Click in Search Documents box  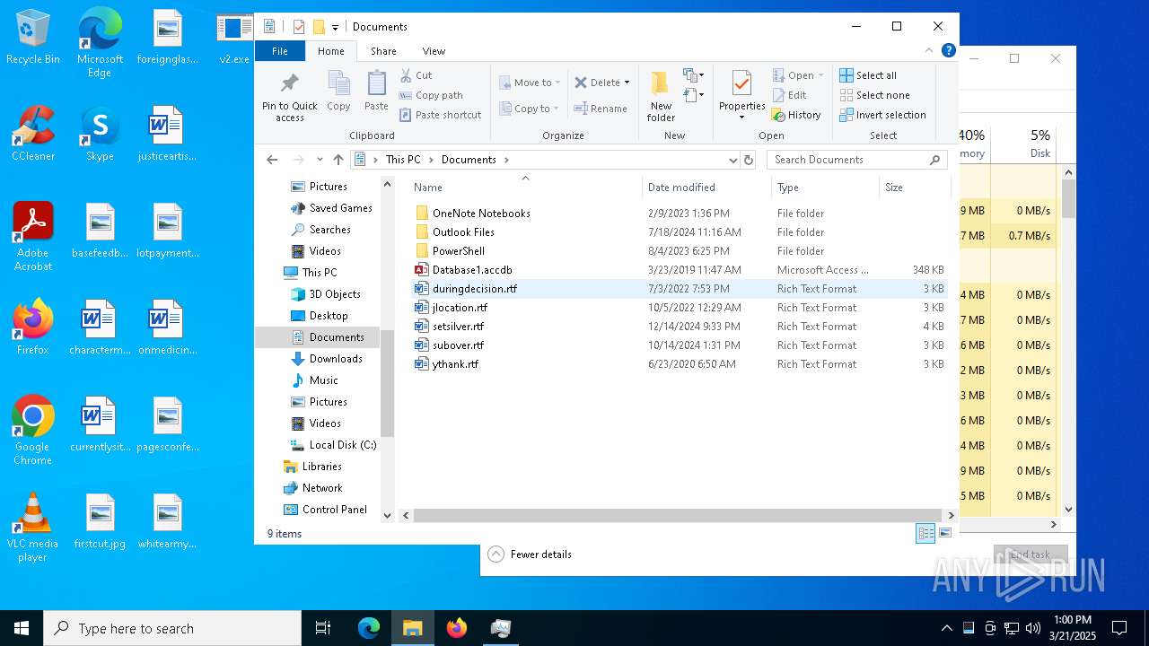click(857, 160)
